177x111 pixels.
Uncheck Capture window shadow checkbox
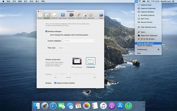click(x=55, y=83)
